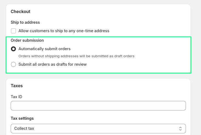Click 'Submit all orders as drafts for review' text
The height and width of the screenshot is (135, 201).
[52, 65]
